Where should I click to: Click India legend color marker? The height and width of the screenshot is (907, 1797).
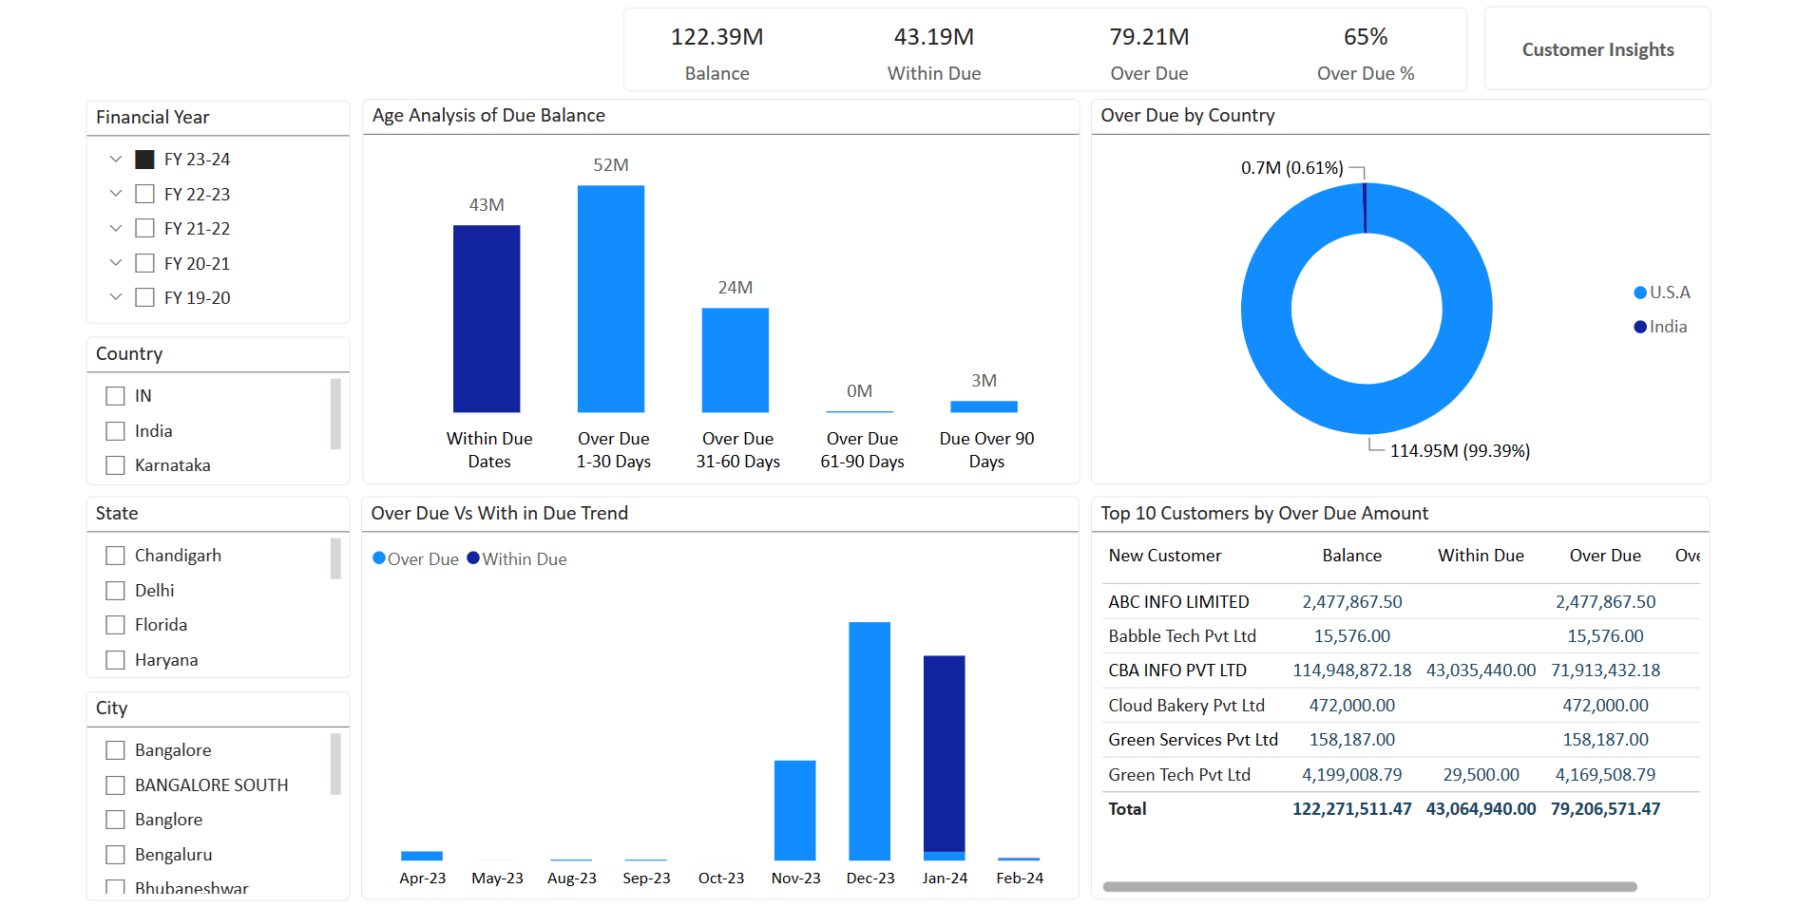pyautogui.click(x=1640, y=327)
